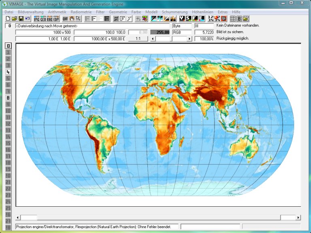Click the RAD toolbar icon
311x233 pixels.
(x=50, y=19)
